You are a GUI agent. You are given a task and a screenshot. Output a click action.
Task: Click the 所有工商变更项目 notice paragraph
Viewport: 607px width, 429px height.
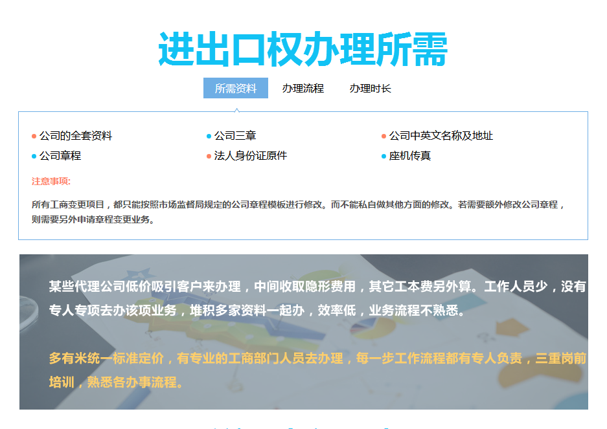tap(298, 212)
